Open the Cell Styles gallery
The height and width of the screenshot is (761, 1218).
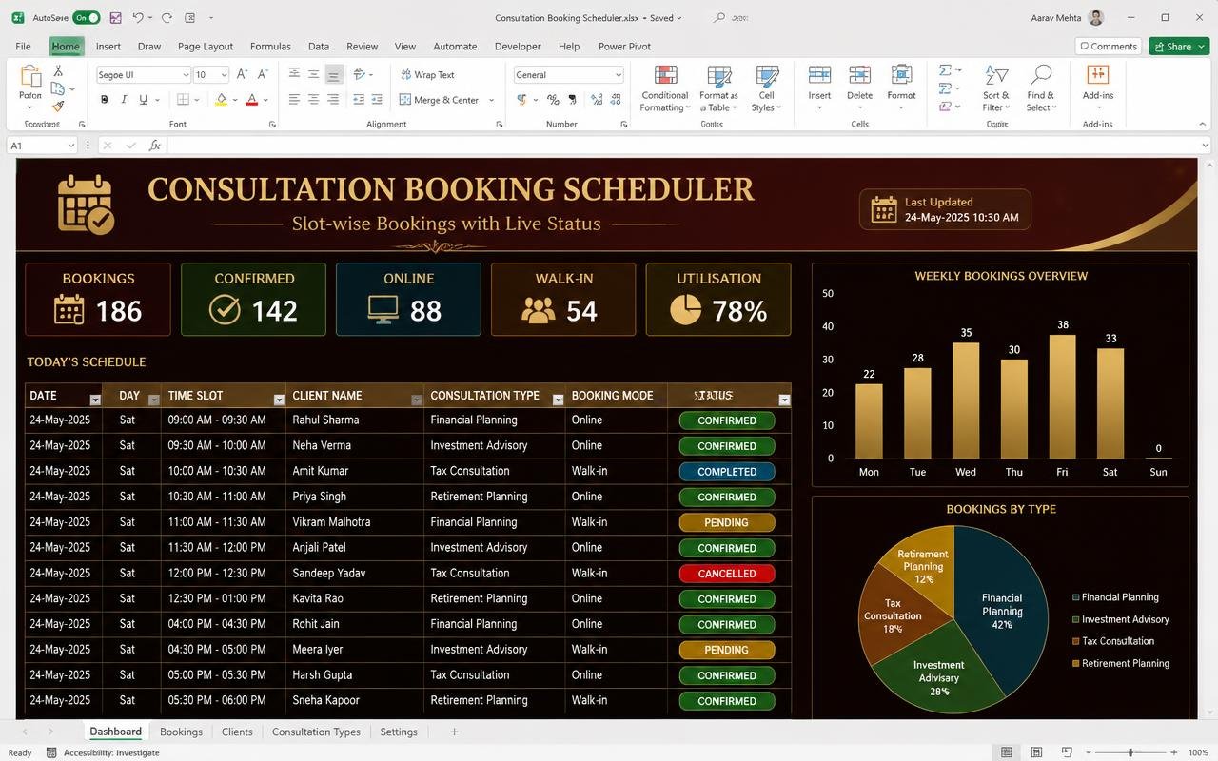tap(766, 88)
